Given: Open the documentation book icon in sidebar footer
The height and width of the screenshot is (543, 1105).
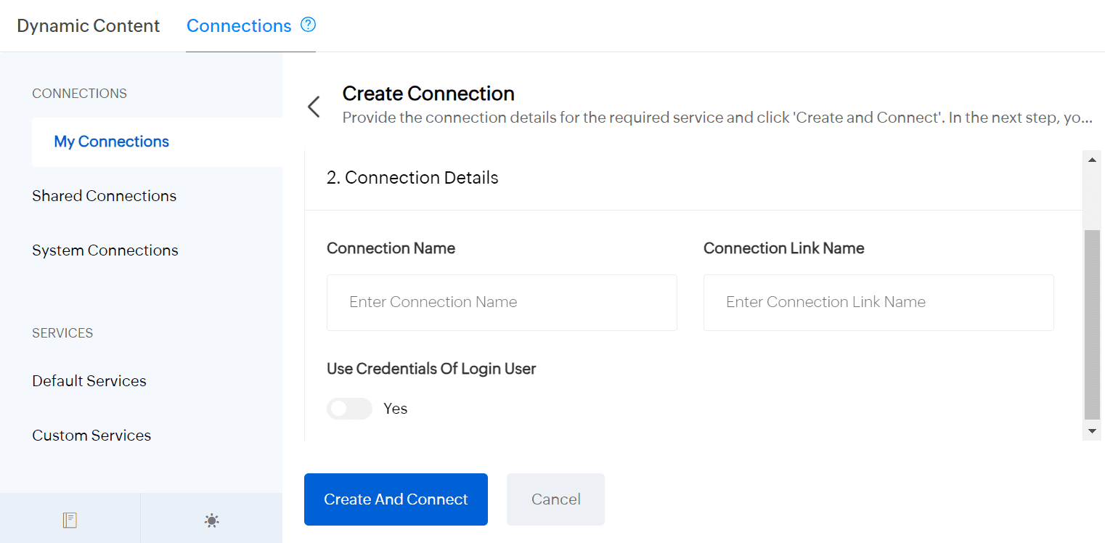Looking at the screenshot, I should 70,520.
